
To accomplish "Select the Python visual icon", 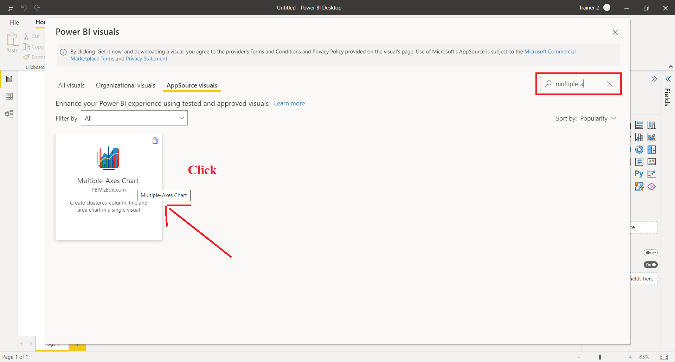I will coord(639,174).
